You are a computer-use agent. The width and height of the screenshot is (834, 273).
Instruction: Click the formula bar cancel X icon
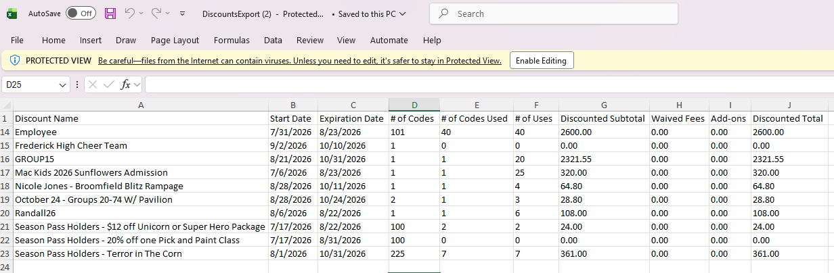point(93,84)
